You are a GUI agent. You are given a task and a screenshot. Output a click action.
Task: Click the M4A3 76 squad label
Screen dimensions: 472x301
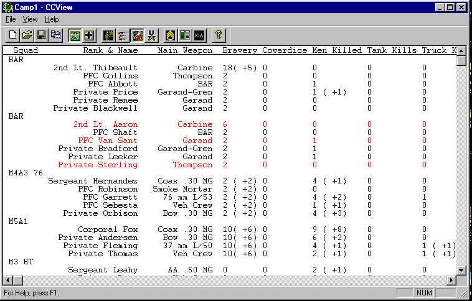(x=26, y=173)
